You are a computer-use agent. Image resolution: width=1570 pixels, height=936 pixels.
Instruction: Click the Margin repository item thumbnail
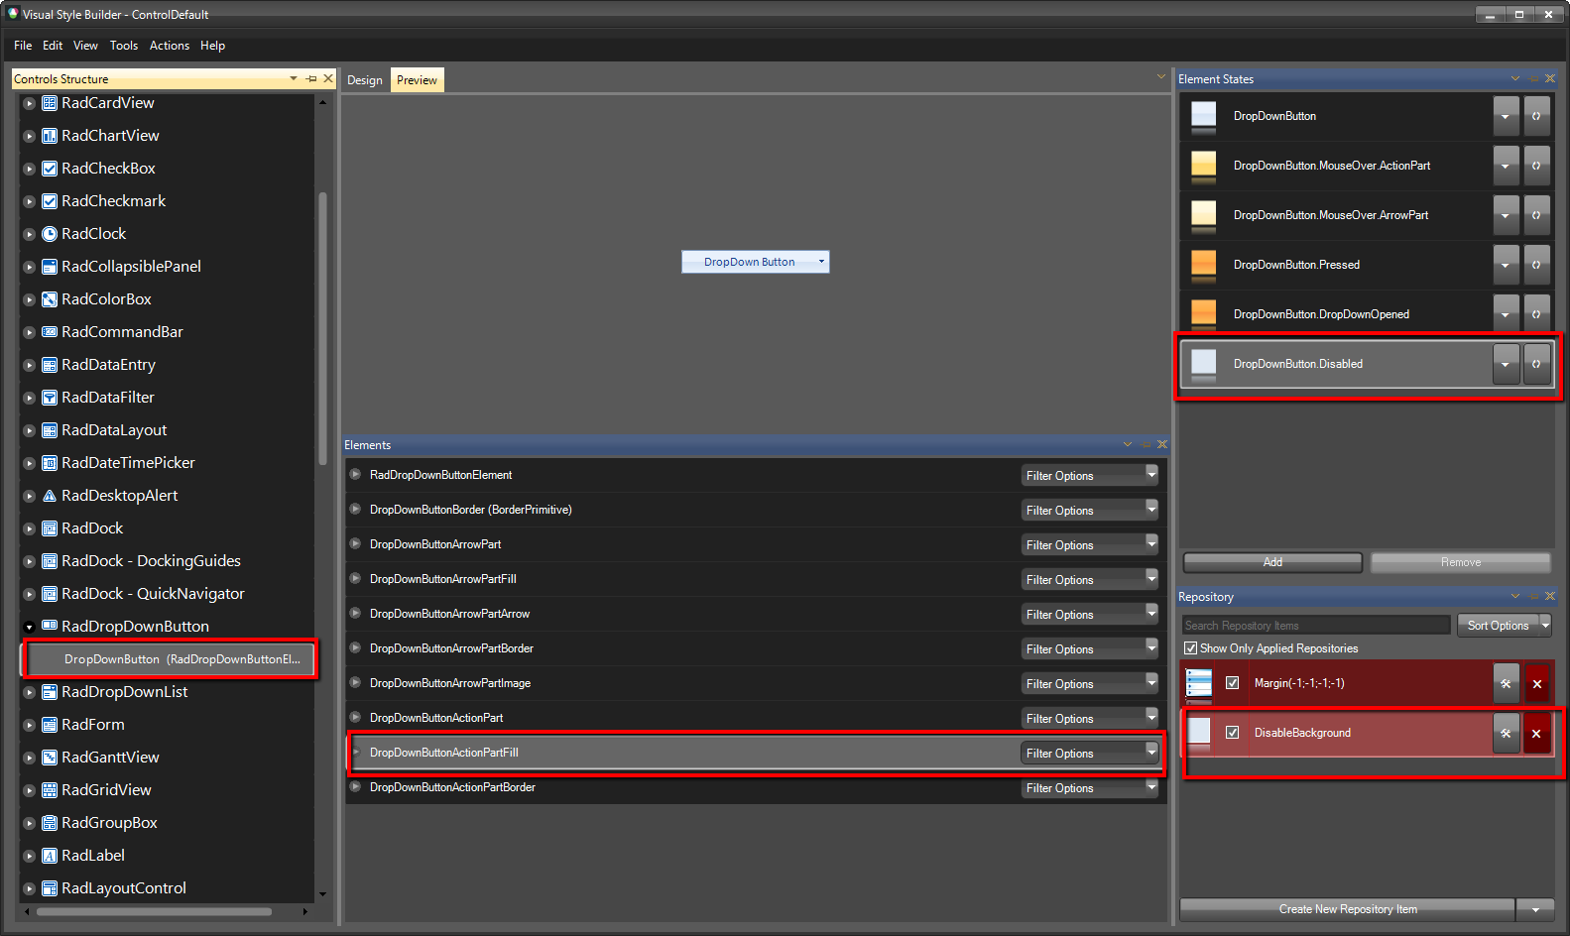[x=1199, y=683]
